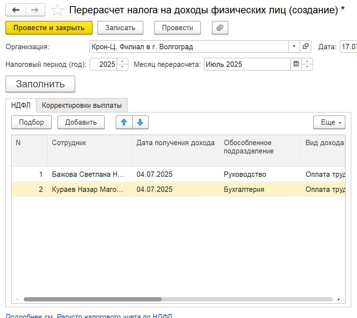Click Провести и закрыть button
357x318 pixels.
tap(49, 28)
